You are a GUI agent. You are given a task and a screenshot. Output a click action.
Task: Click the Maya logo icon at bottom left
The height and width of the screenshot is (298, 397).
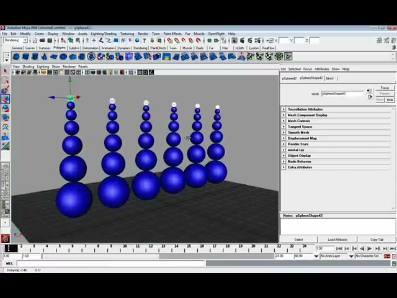(x=6, y=238)
